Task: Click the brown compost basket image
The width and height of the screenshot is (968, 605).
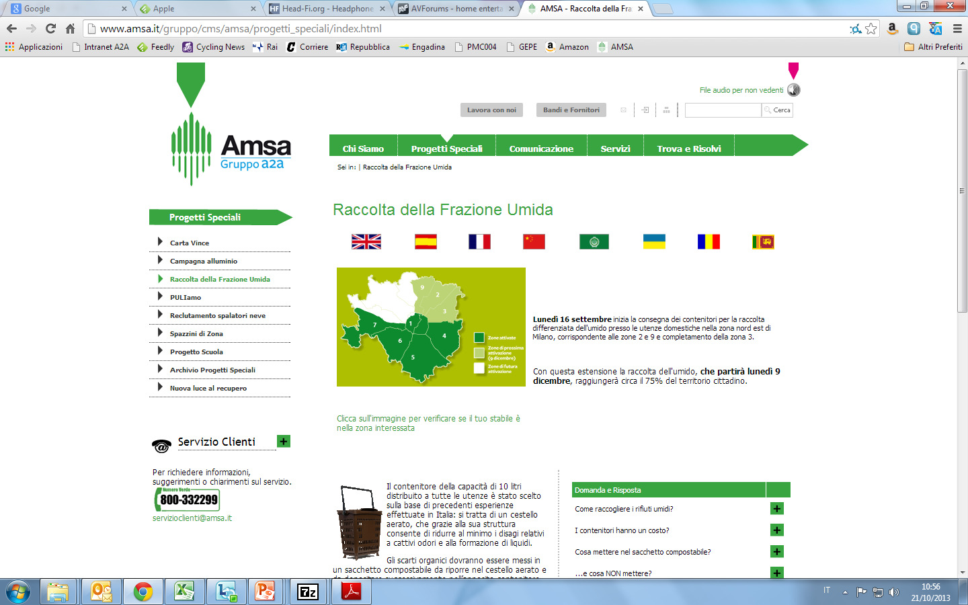Action: 360,523
